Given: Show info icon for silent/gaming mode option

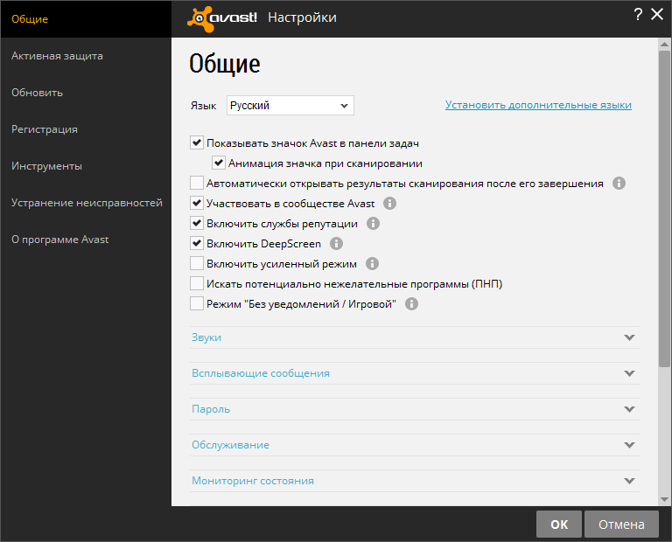Looking at the screenshot, I should click(411, 304).
